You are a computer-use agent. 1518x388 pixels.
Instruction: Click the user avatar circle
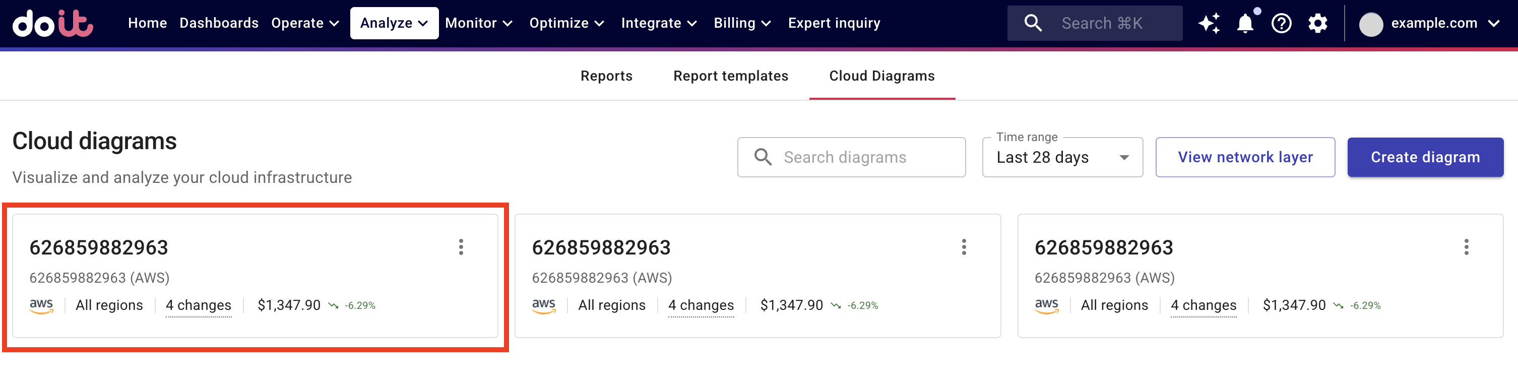coord(1371,24)
